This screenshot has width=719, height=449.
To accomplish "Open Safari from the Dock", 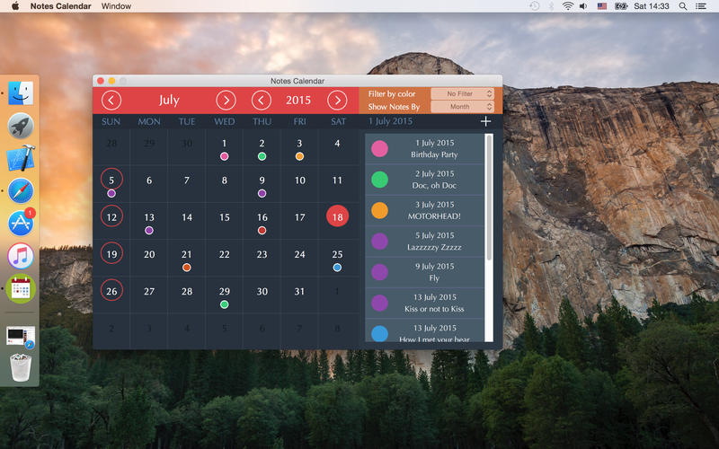I will pyautogui.click(x=21, y=190).
